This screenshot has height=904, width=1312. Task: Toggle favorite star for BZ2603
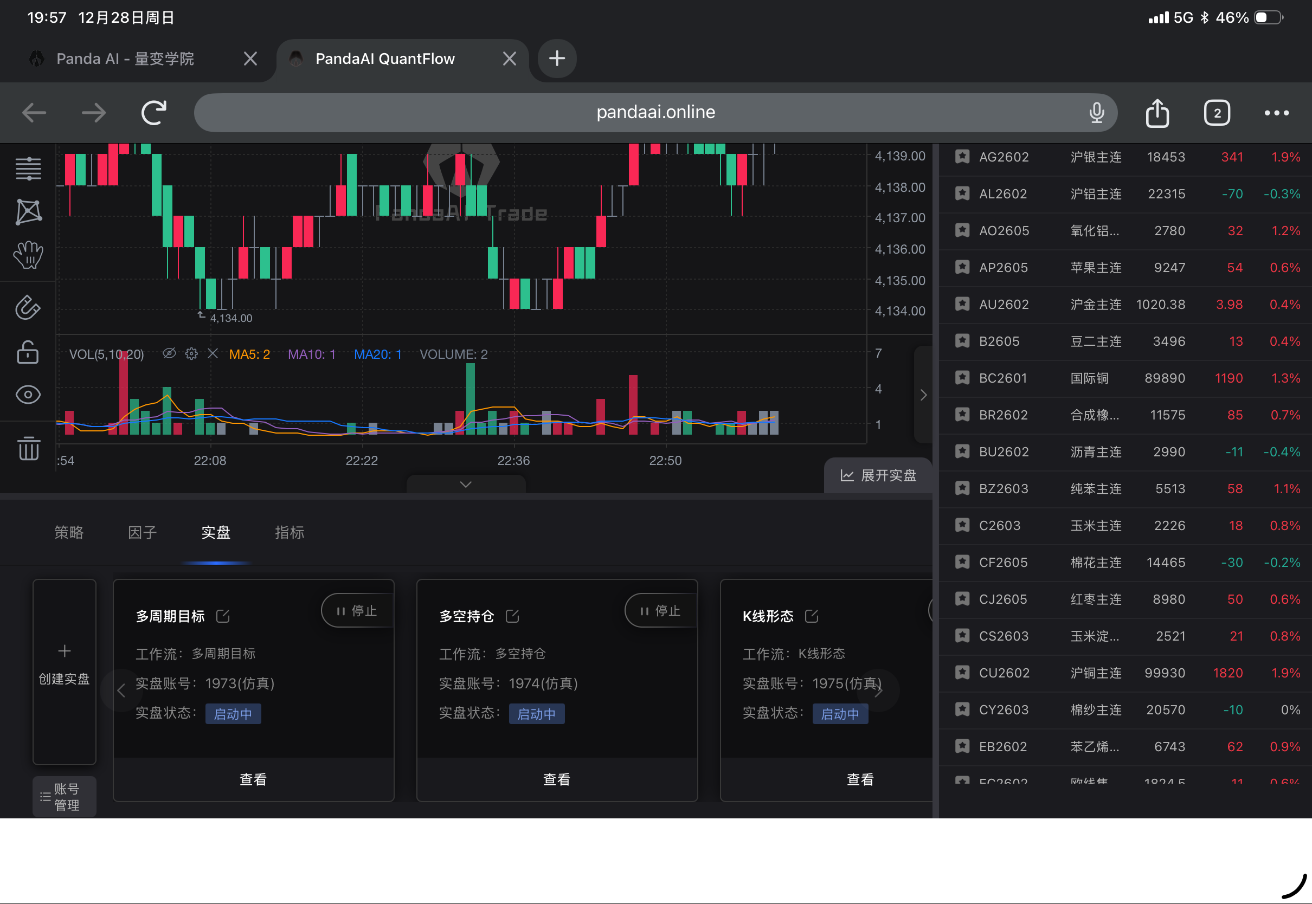tap(962, 488)
